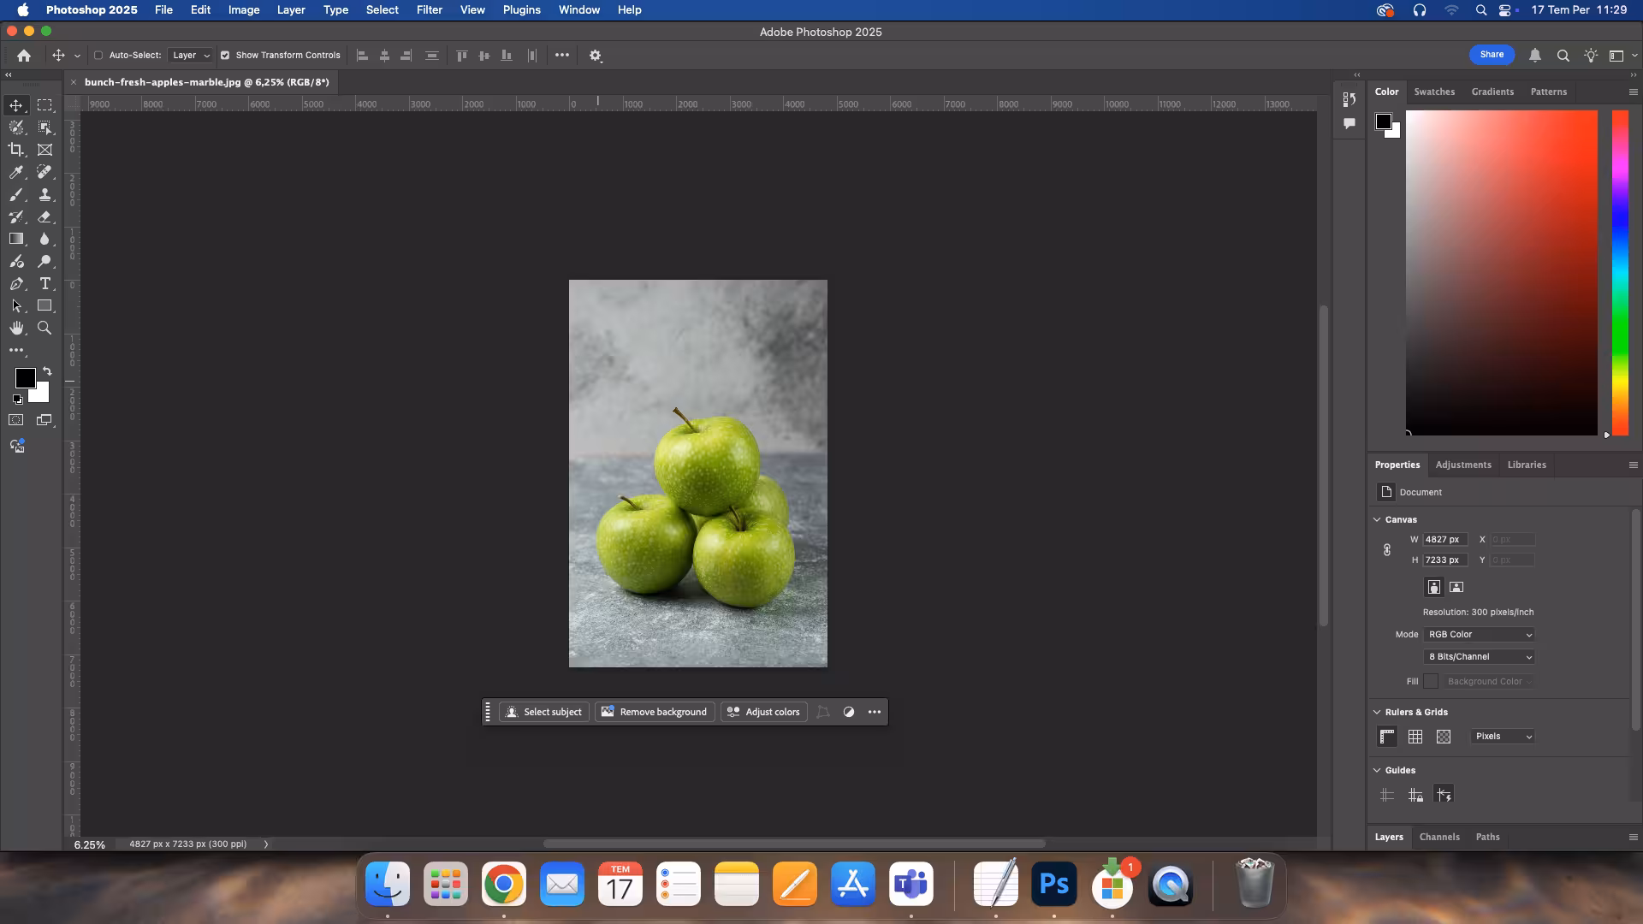Select the Object Selection tool
The width and height of the screenshot is (1643, 924).
pos(44,127)
